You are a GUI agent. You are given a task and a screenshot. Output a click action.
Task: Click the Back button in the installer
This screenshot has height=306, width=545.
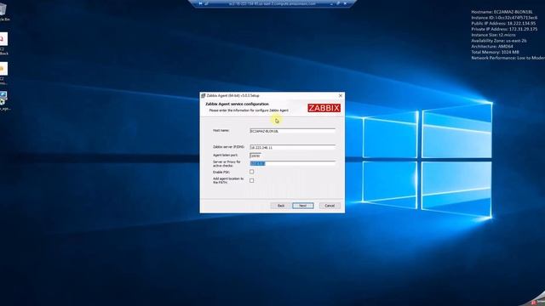pos(281,206)
